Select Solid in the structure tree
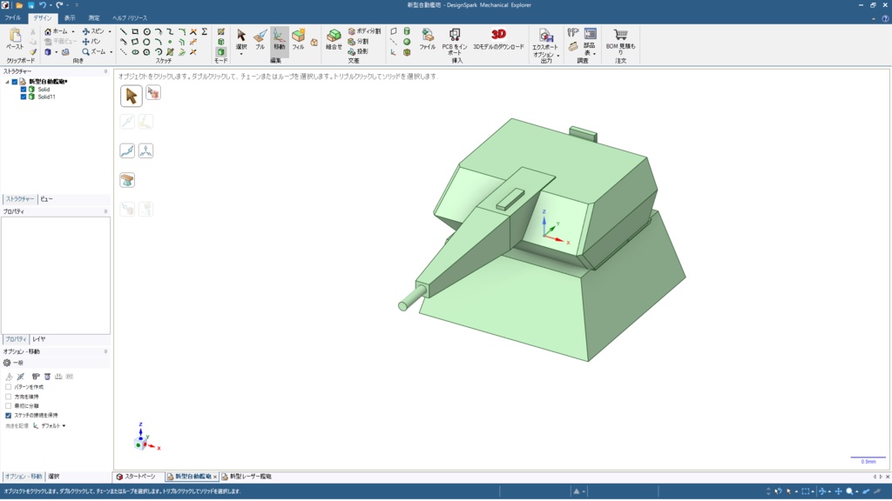The width and height of the screenshot is (892, 501). [44, 90]
